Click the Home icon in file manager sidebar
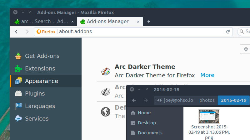This screenshot has width=250, height=140. click(x=133, y=113)
